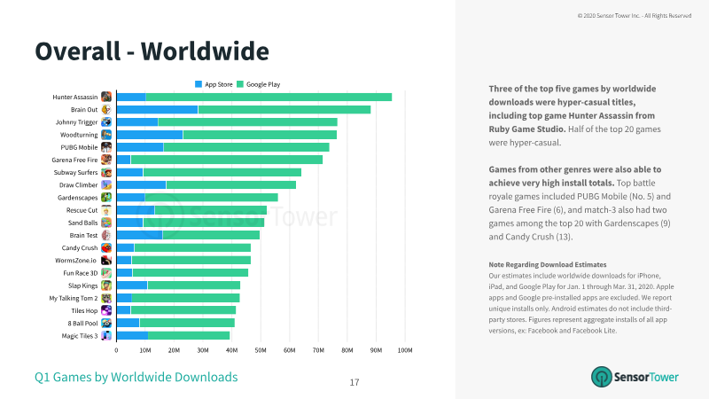Toggle the App Store legend swatch

pyautogui.click(x=199, y=84)
